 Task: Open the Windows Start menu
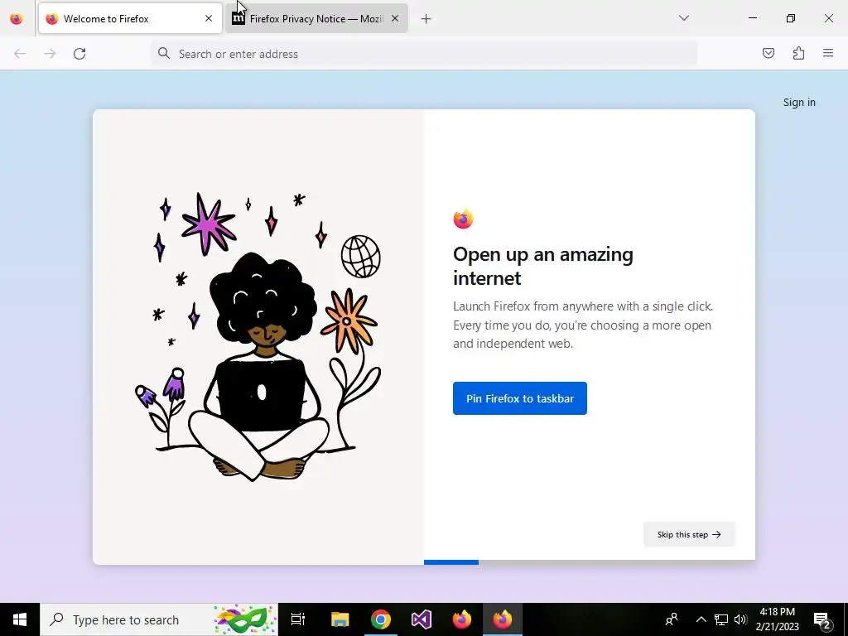[20, 619]
